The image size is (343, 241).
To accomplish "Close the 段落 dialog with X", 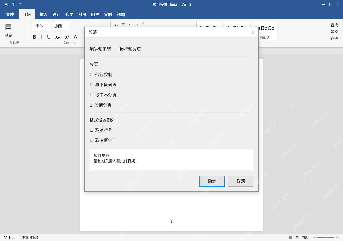I will (253, 32).
